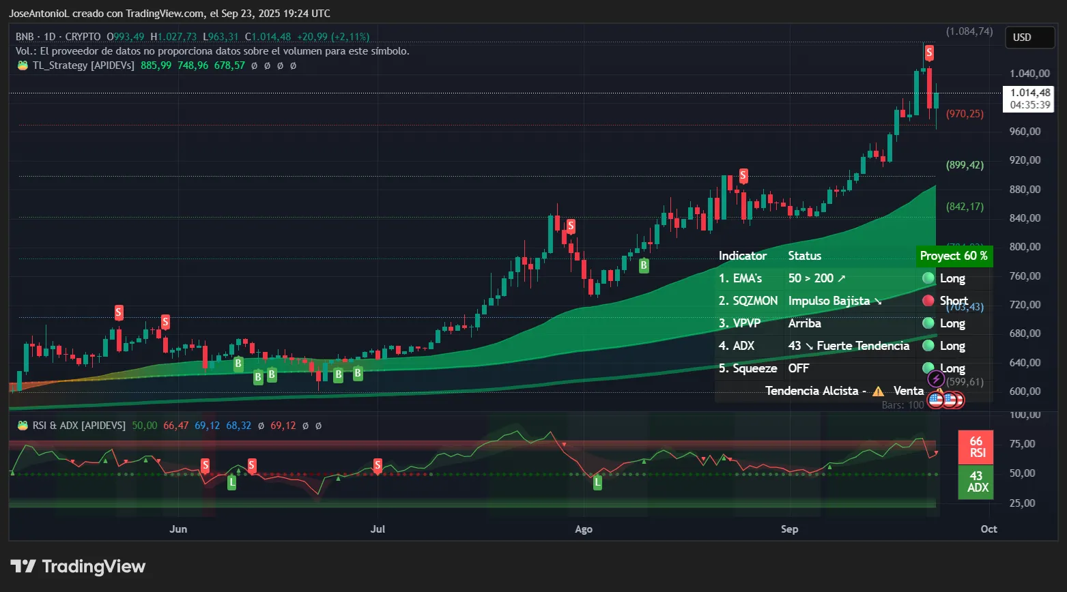Switch to the Oct section on timeline
This screenshot has height=592, width=1067.
coord(988,529)
